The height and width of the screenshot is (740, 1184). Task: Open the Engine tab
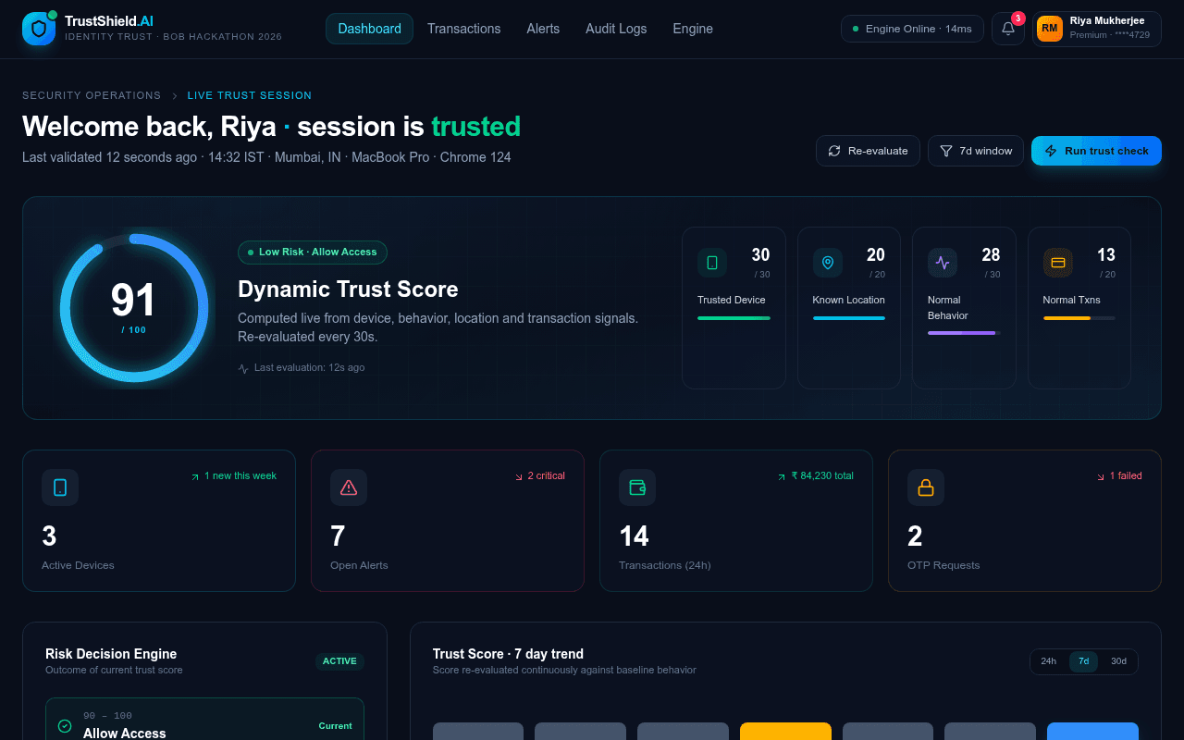pos(693,29)
